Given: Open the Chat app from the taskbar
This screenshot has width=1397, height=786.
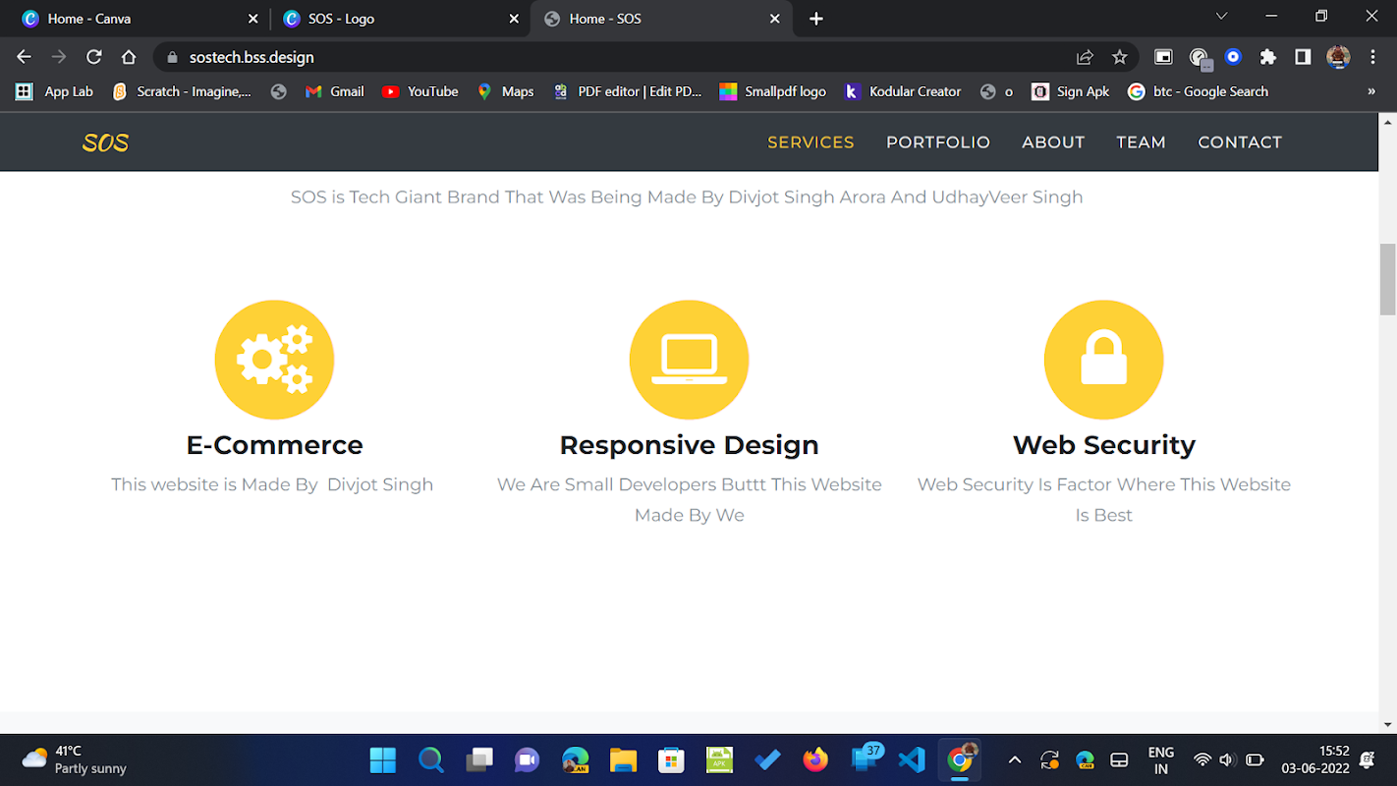Looking at the screenshot, I should click(528, 759).
